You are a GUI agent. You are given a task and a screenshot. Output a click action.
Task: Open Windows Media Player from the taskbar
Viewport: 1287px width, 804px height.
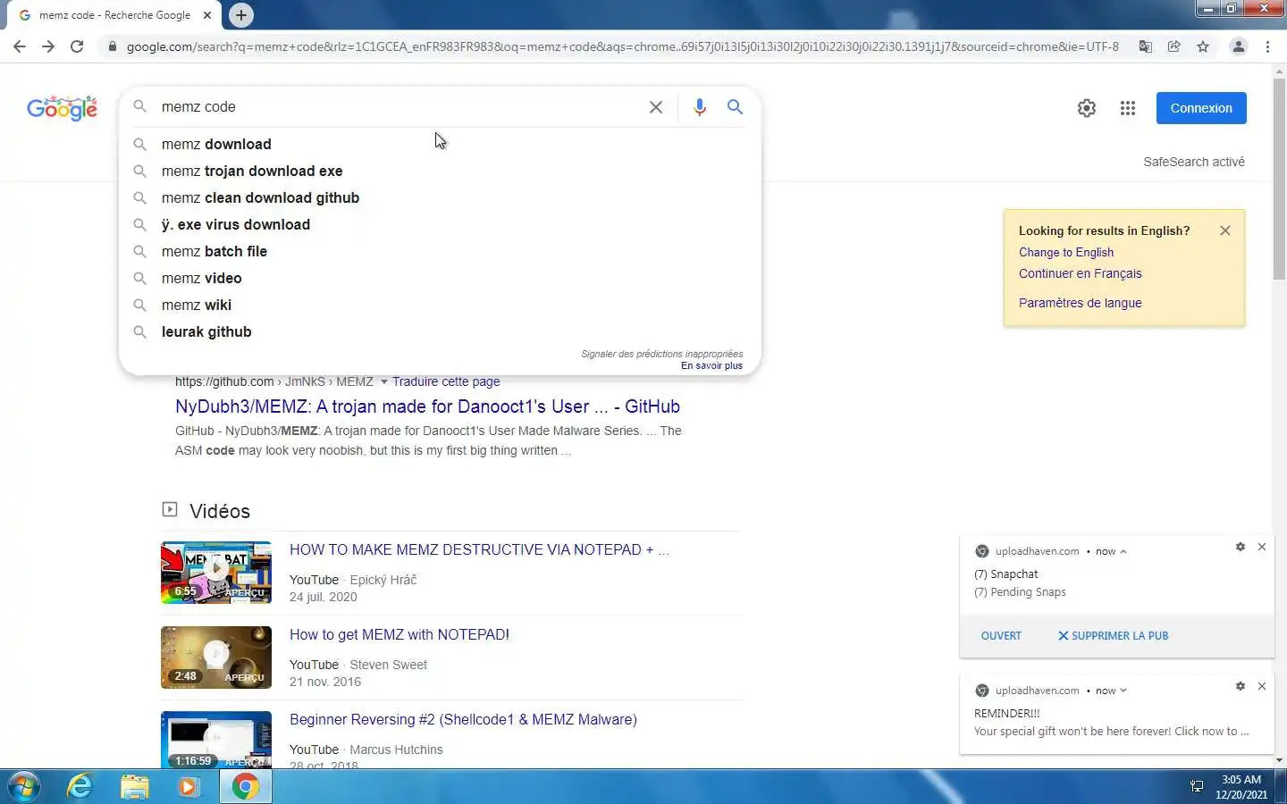pos(188,787)
